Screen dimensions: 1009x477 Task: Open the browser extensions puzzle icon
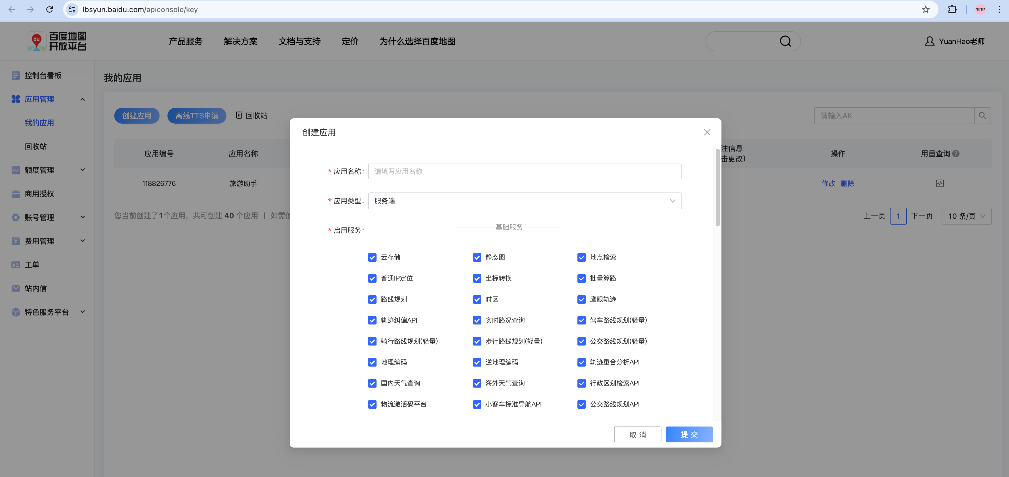point(952,9)
